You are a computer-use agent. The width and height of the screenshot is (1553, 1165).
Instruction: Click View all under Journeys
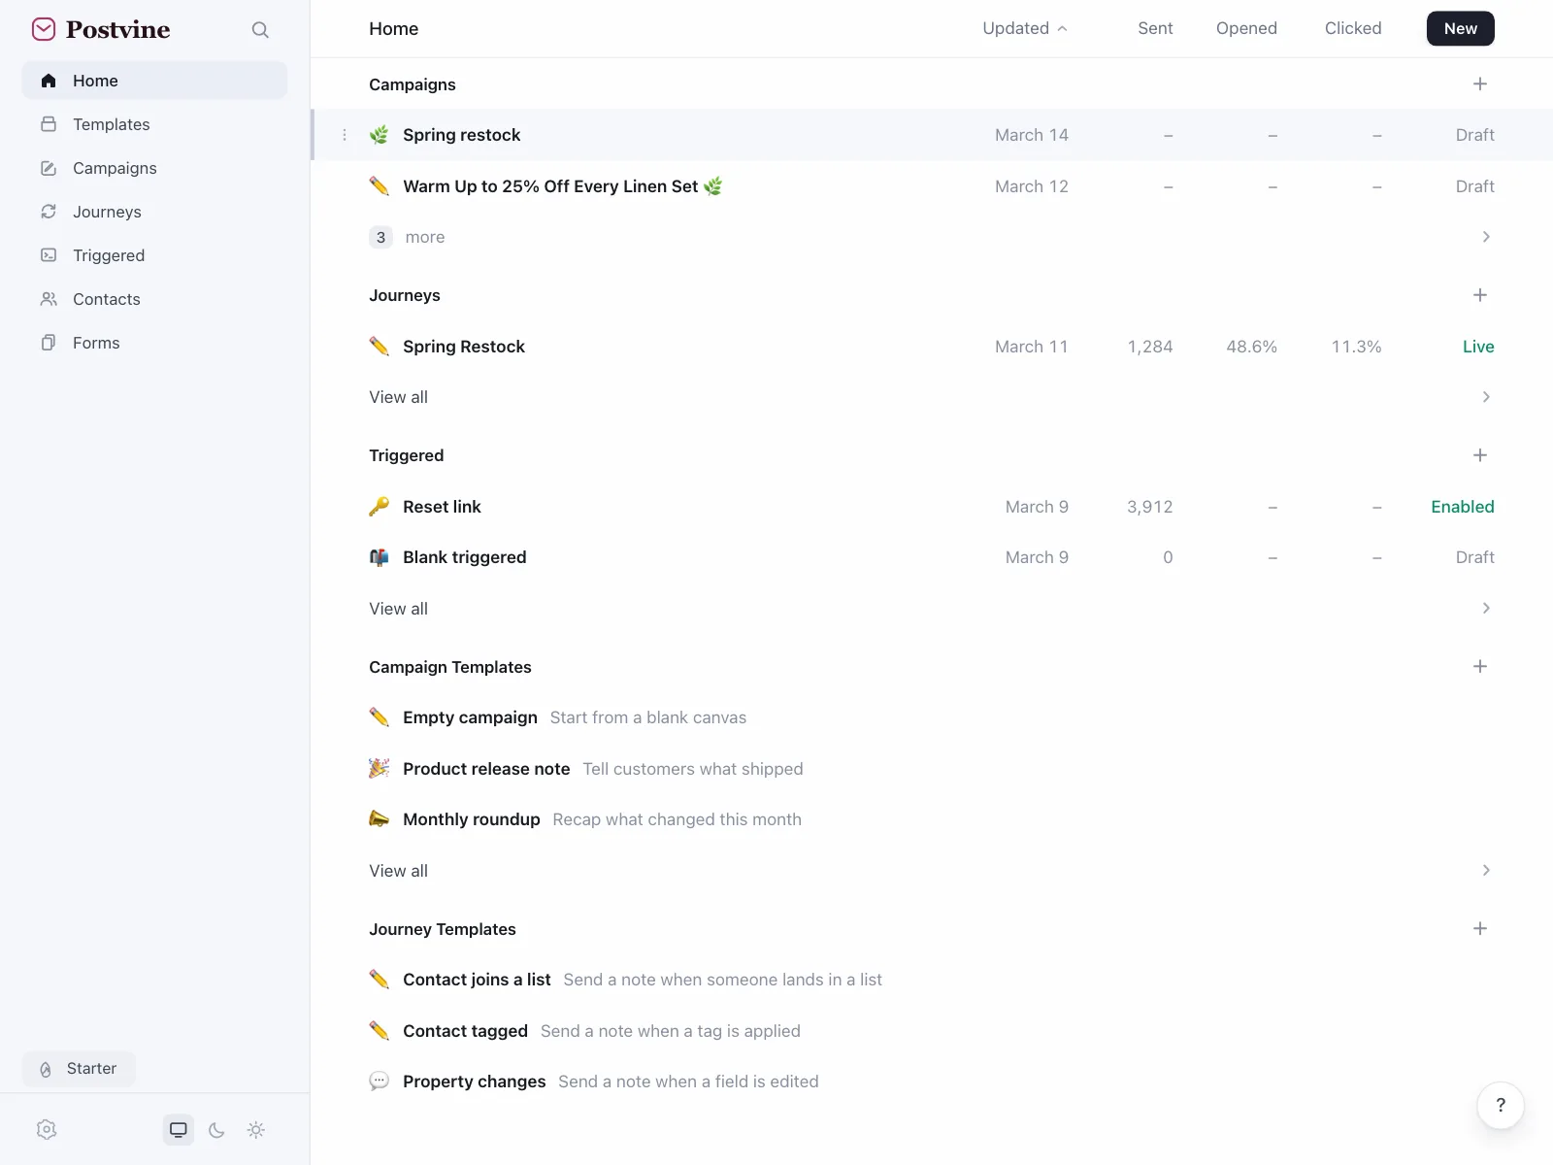[x=398, y=397]
